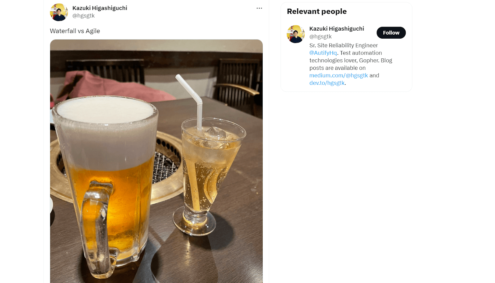Image resolution: width=495 pixels, height=283 pixels.
Task: Open the tweet's three-dot More menu
Action: [x=259, y=8]
